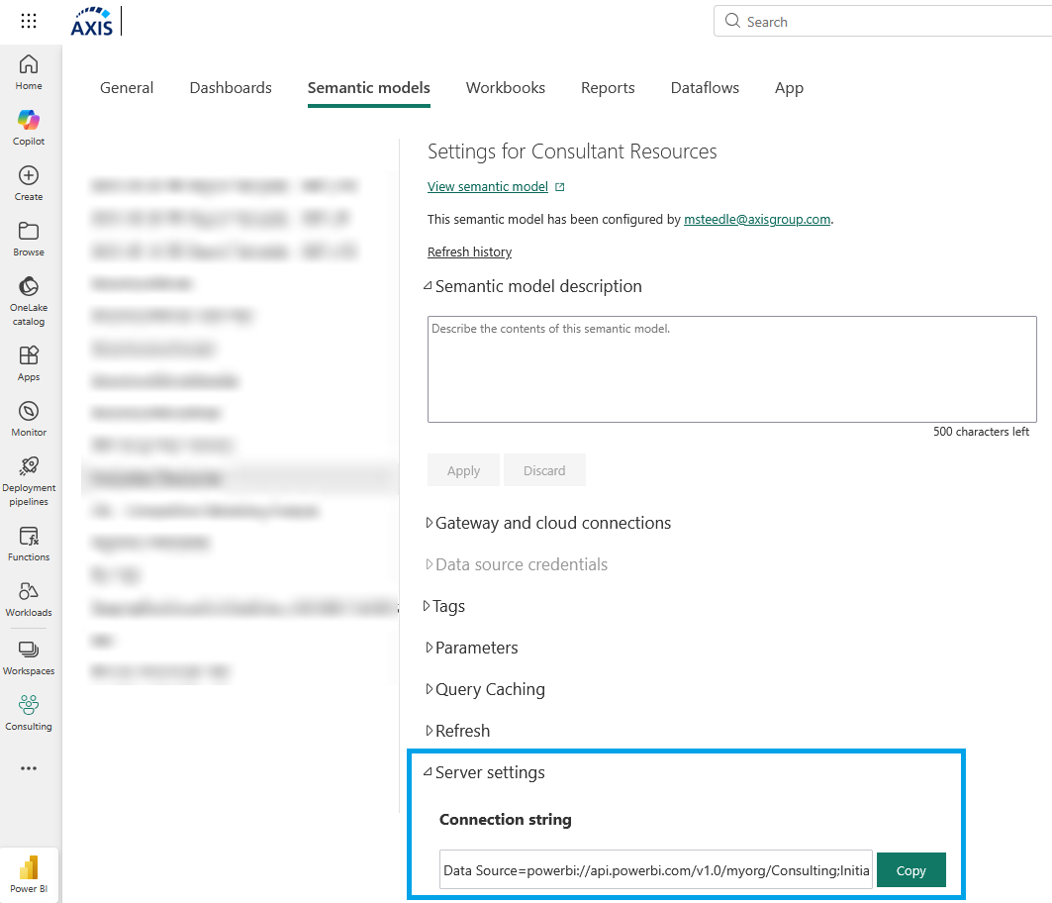Screen dimensions: 1052x903
Task: Select the Consulting workspace icon
Action: [x=29, y=711]
